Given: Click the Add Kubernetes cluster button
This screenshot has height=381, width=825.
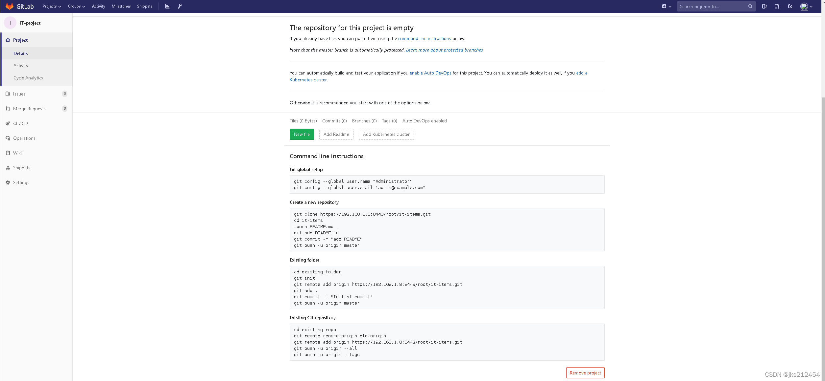Looking at the screenshot, I should pos(386,134).
